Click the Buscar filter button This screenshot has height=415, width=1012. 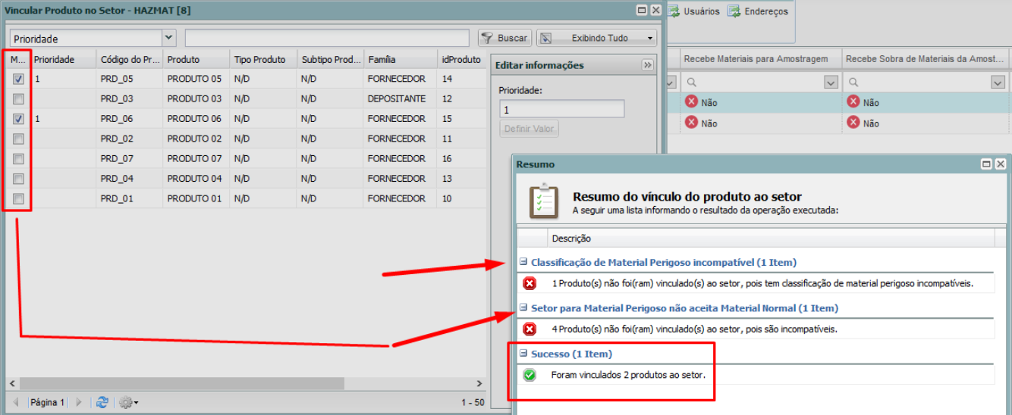click(x=505, y=38)
